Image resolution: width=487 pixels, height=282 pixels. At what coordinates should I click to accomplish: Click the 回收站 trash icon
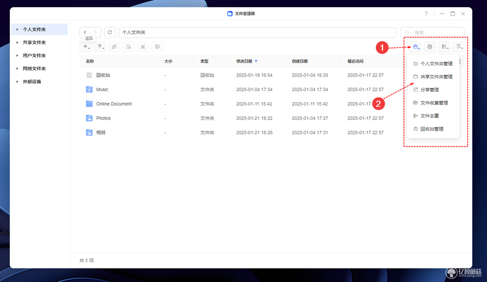89,75
